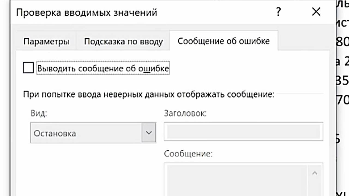Switch to the Параметры tab
Screen dimensions: 349x196
point(46,42)
